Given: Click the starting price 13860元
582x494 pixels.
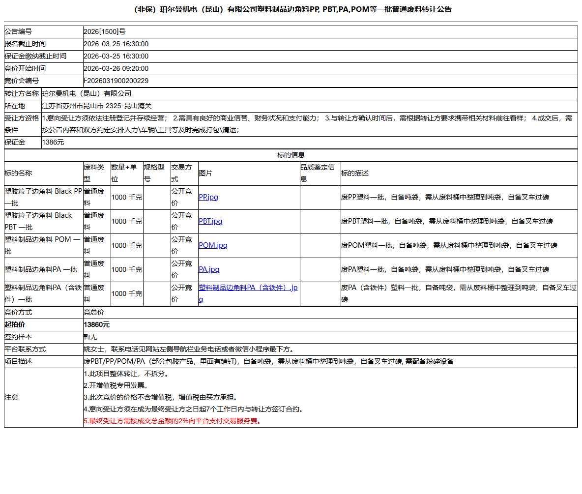Looking at the screenshot, I should (x=97, y=324).
